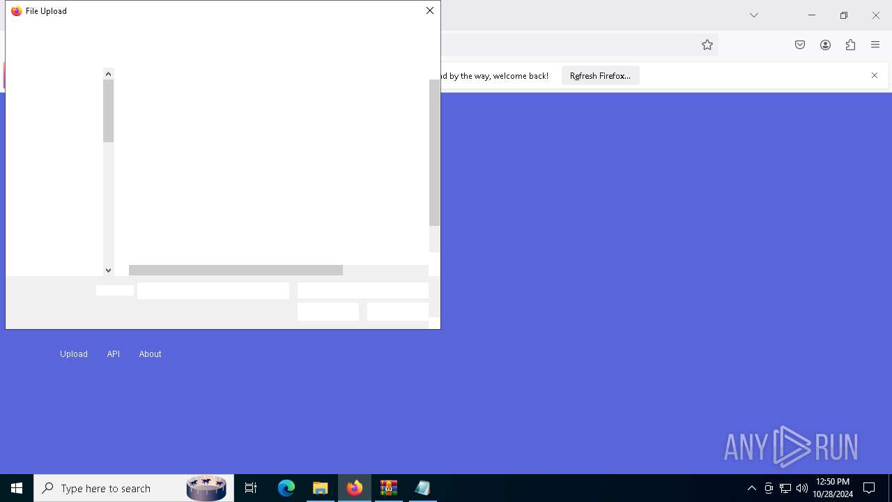Click the file list vertical scrollbar thumb

click(434, 153)
